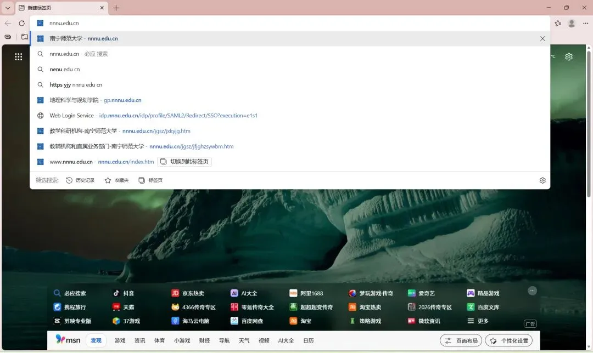Close the 新建标签页 tab
The height and width of the screenshot is (353, 593).
click(x=102, y=8)
